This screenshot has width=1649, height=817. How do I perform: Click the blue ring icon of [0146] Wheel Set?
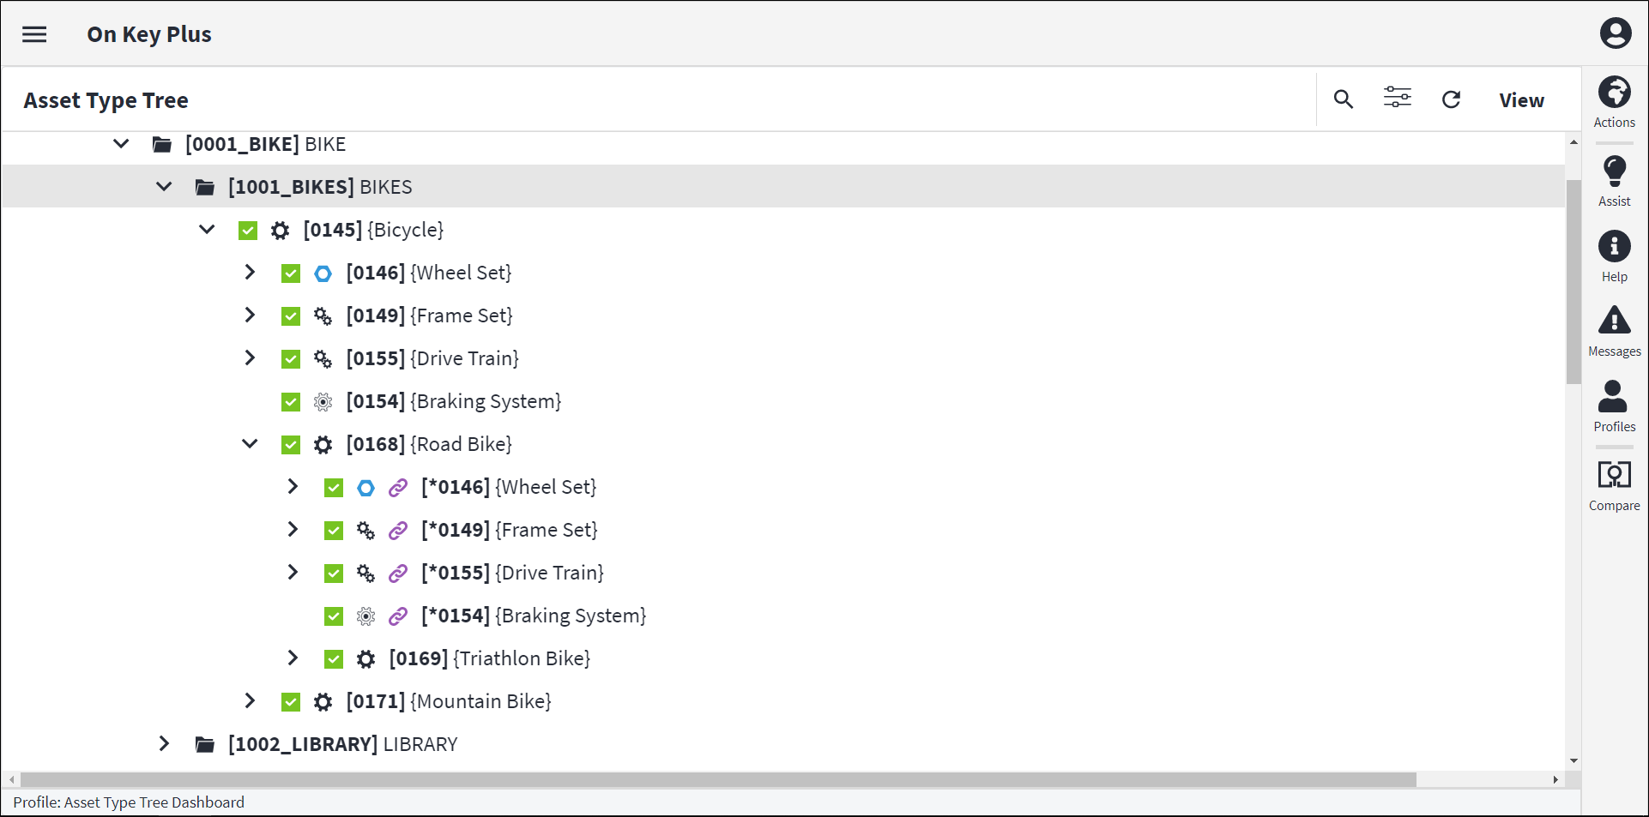(x=323, y=273)
